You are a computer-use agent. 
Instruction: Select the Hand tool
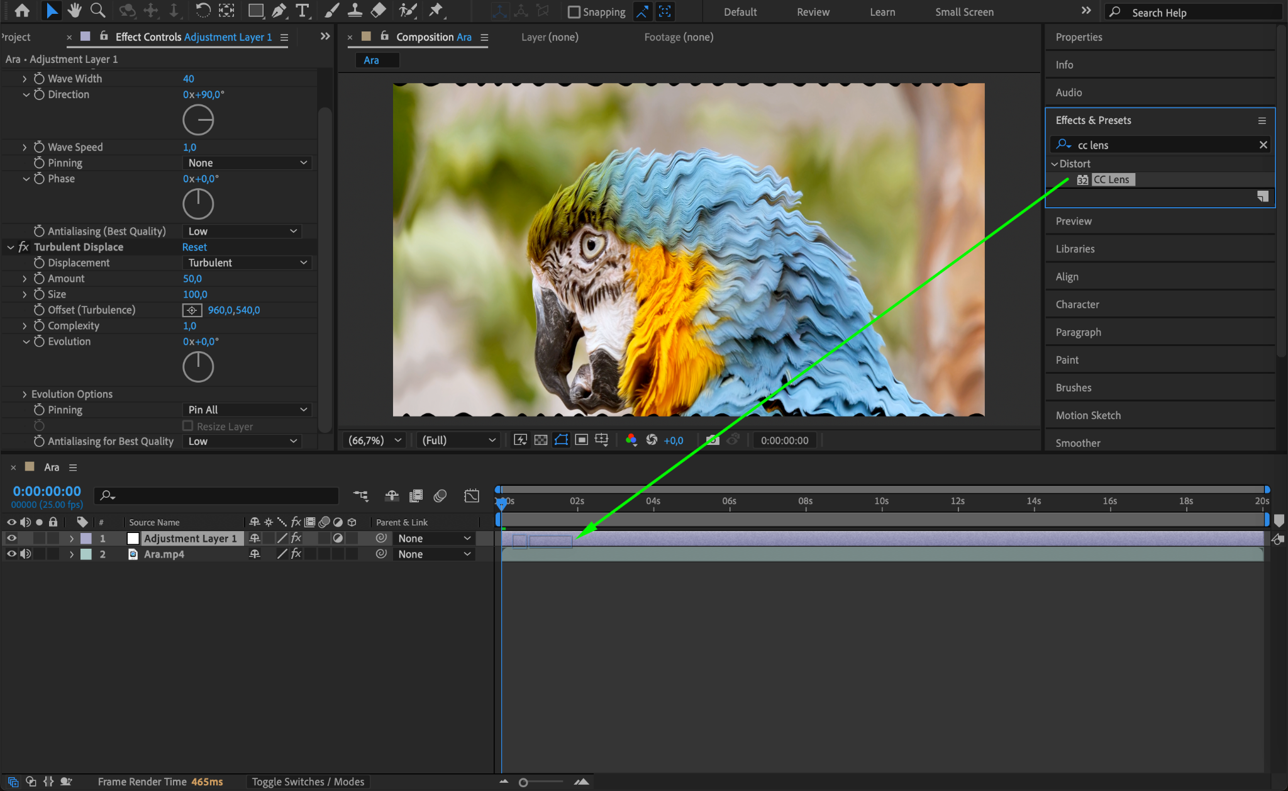tap(75, 11)
